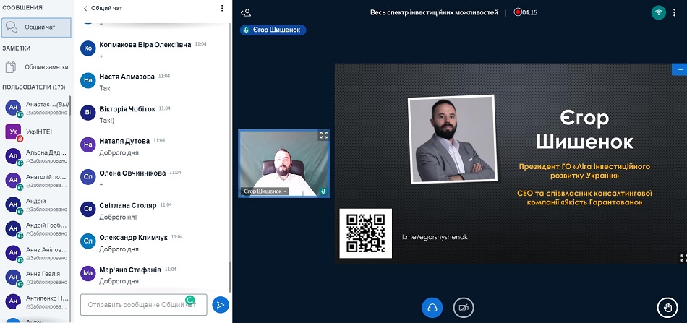Go back using the Общий чат header arrow
The height and width of the screenshot is (323, 687).
[85, 9]
